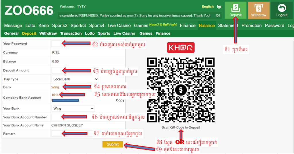Switch to the General sub-tab

click(11, 33)
